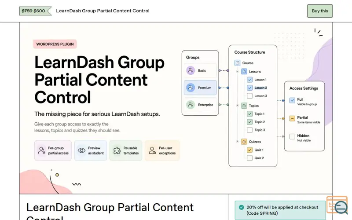Click the $750 $600 price tag

[x=35, y=11]
